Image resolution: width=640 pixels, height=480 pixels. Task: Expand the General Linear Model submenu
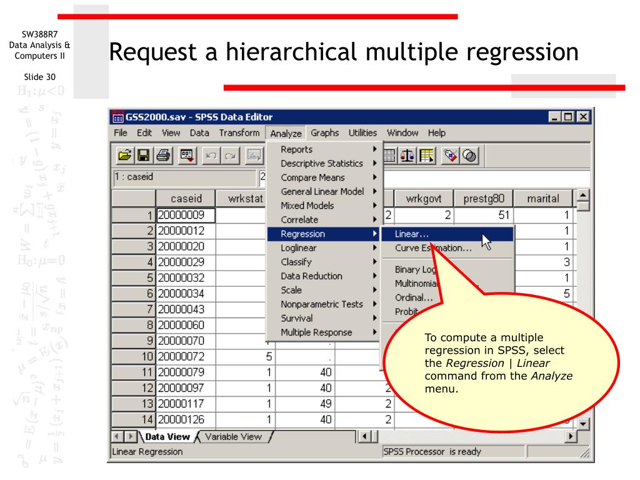324,192
